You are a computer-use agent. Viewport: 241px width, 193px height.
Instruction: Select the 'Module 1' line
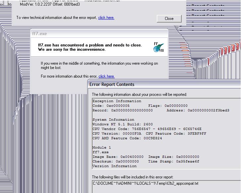pyautogui.click(x=101, y=148)
